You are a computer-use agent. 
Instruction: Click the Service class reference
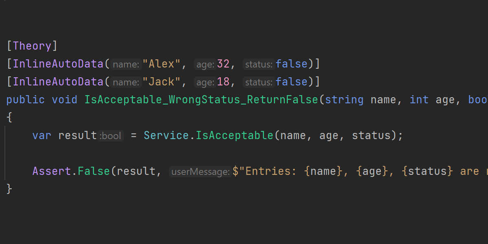tap(166, 135)
